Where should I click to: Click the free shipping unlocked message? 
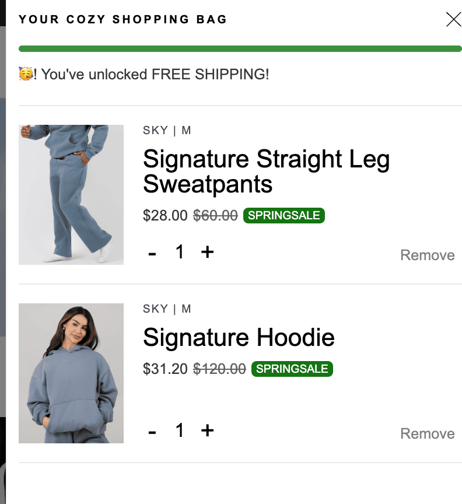(x=143, y=74)
